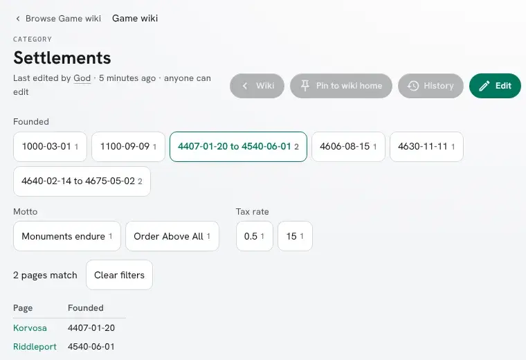Click the Founded filter group label
The image size is (526, 360).
pos(31,121)
